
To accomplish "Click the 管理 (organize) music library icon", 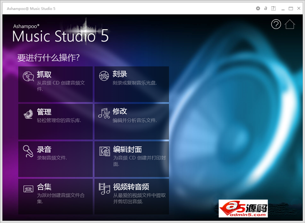I will [x=29, y=113].
